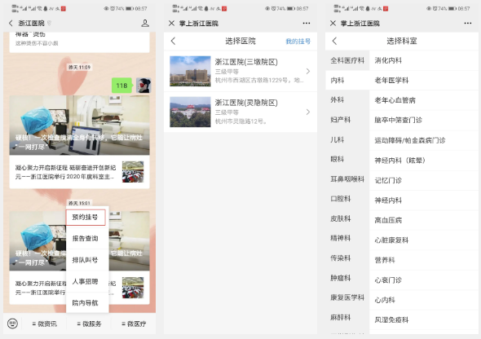
Task: Select 儿科 category
Action: 347,140
